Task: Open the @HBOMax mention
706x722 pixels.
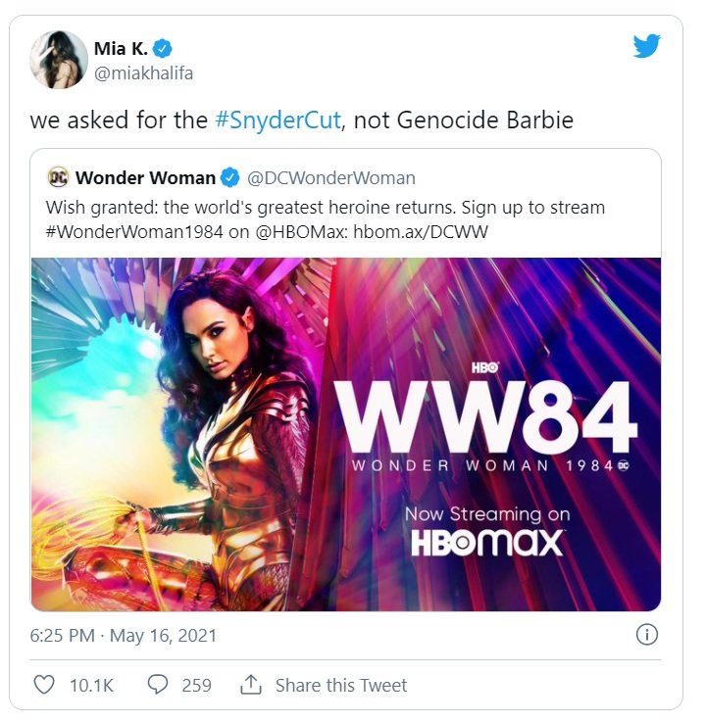Action: pyautogui.click(x=299, y=231)
